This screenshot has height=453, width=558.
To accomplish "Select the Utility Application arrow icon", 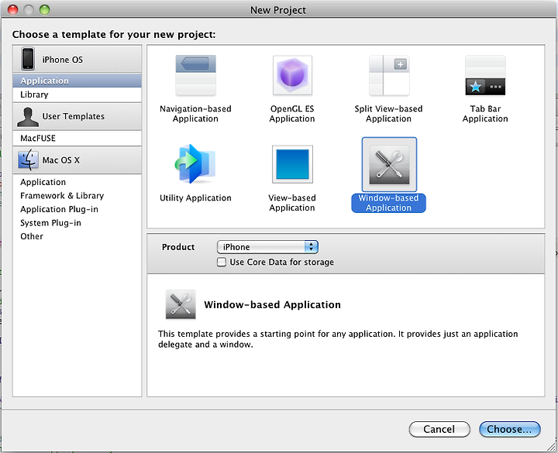I will click(195, 164).
